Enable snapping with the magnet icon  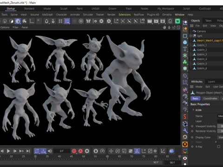coord(46,21)
